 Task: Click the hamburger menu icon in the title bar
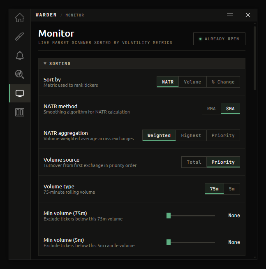pyautogui.click(x=230, y=15)
